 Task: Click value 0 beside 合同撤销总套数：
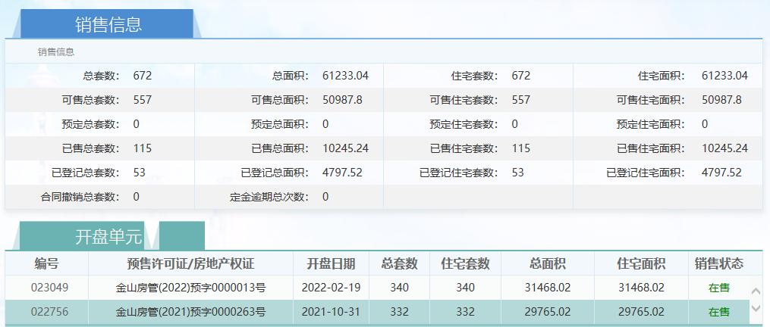[x=136, y=197]
